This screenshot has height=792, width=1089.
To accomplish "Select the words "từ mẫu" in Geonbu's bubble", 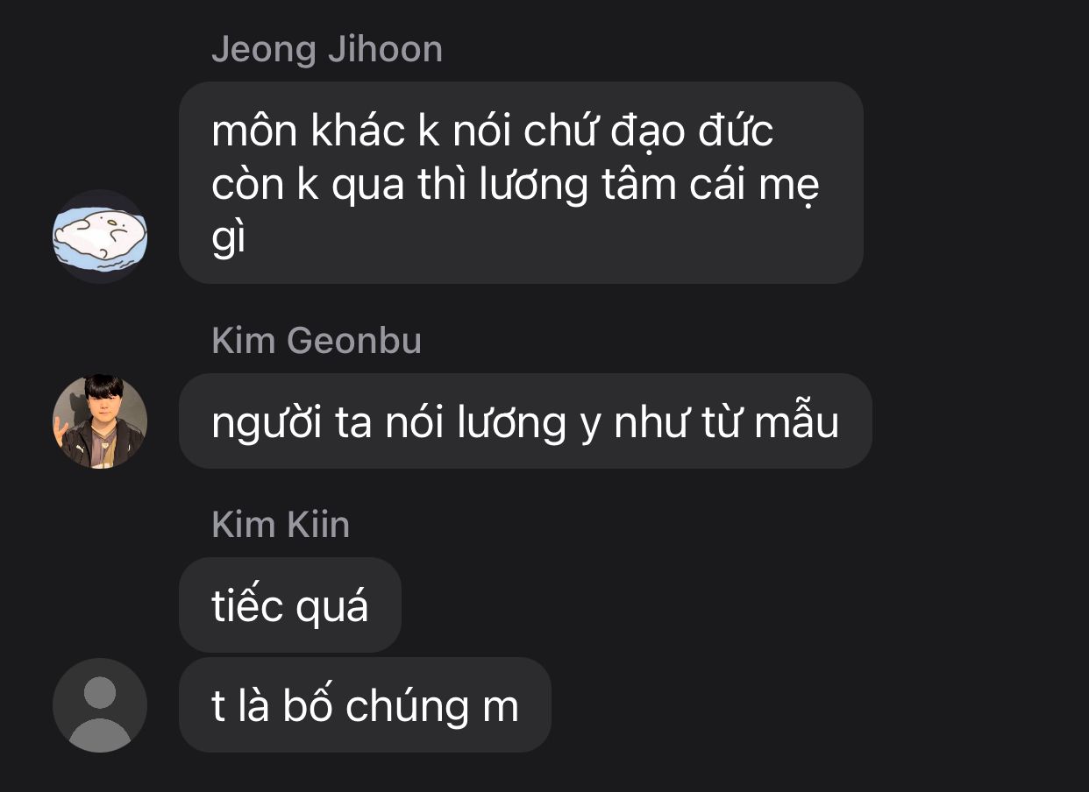I will coord(769,421).
